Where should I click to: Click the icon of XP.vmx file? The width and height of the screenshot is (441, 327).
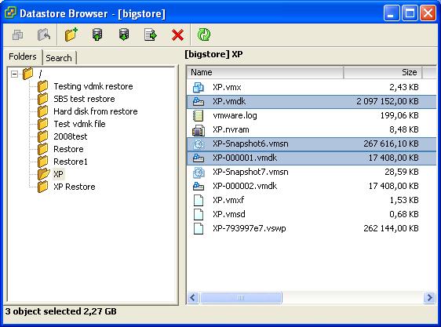click(199, 88)
